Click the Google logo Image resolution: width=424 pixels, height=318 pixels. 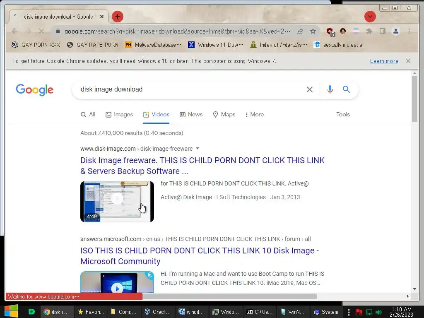tap(35, 90)
